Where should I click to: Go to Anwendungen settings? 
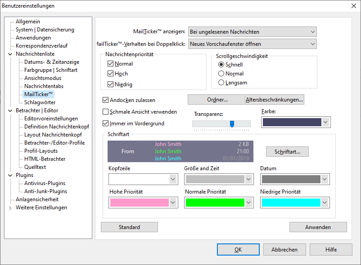33,38
